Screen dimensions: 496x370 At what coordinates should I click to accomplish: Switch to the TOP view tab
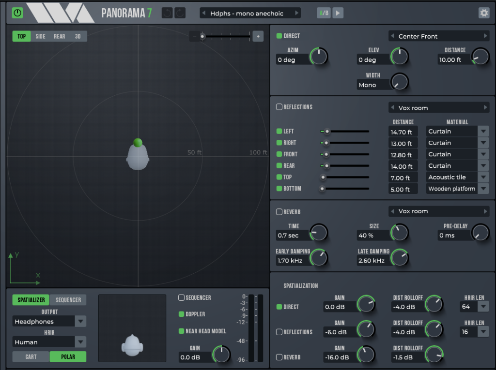[x=21, y=36]
